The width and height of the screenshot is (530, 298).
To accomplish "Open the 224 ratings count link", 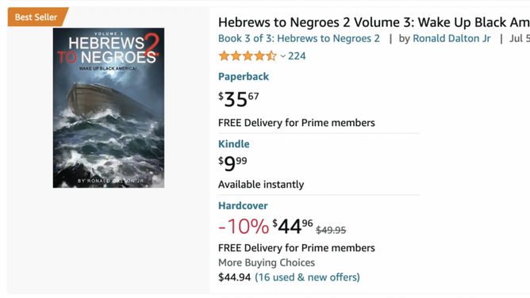I will pos(297,56).
